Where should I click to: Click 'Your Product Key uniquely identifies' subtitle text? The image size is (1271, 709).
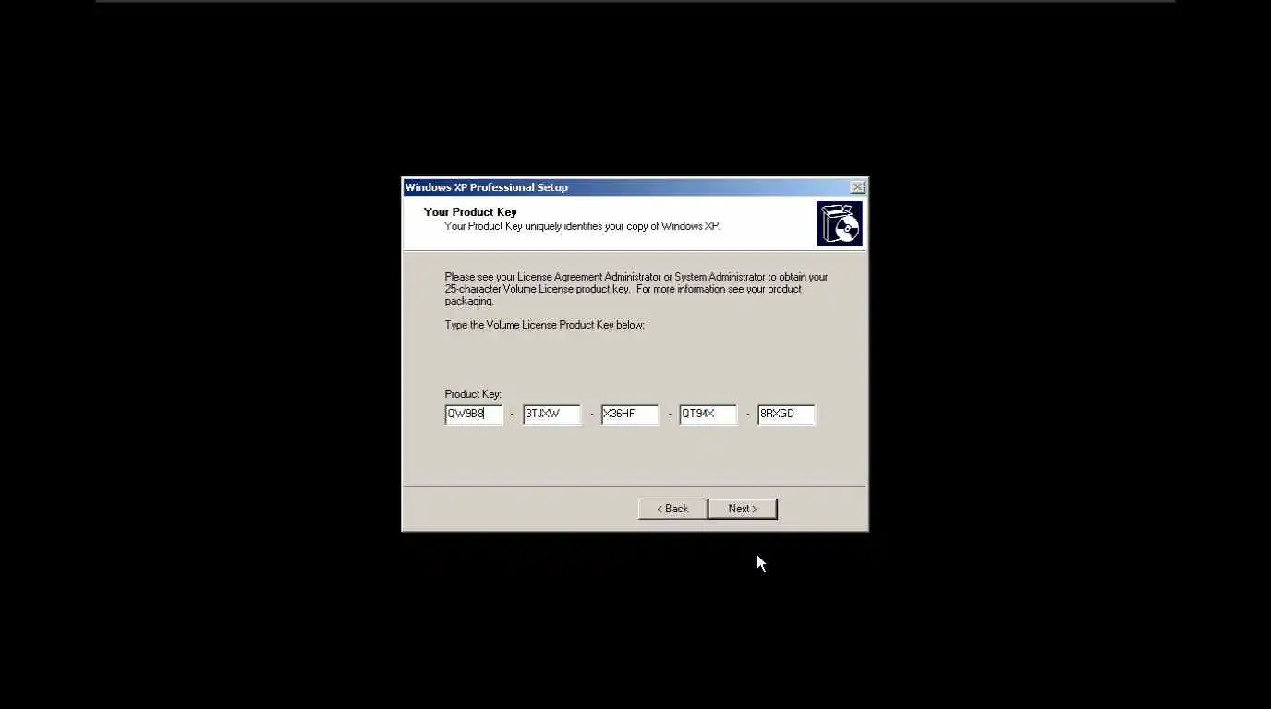pyautogui.click(x=582, y=226)
